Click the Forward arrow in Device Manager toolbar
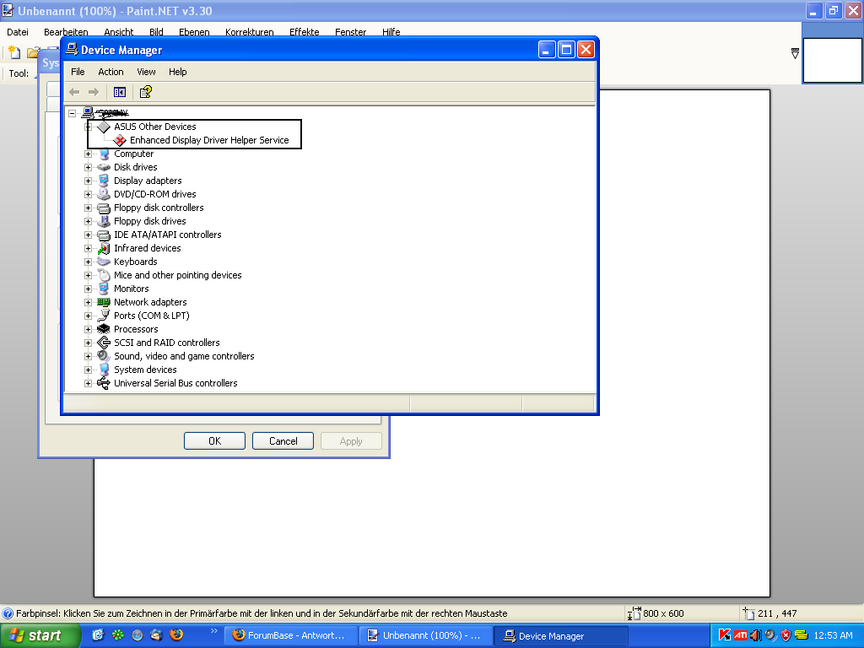 tap(94, 92)
